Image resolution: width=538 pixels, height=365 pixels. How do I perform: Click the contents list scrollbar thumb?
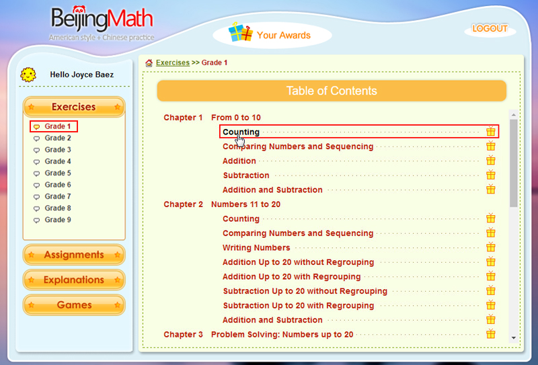click(514, 163)
